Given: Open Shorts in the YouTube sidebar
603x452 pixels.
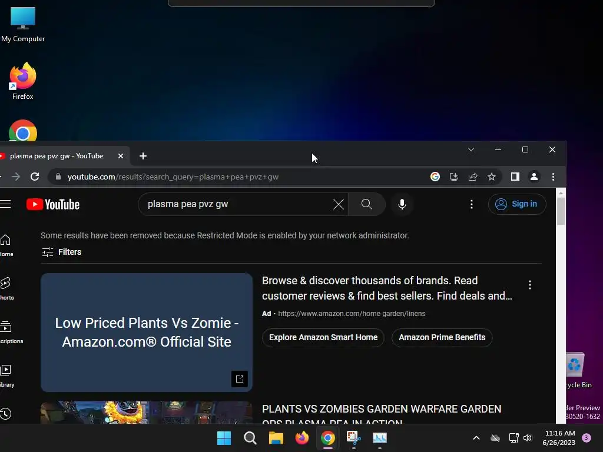Looking at the screenshot, I should tap(6, 288).
